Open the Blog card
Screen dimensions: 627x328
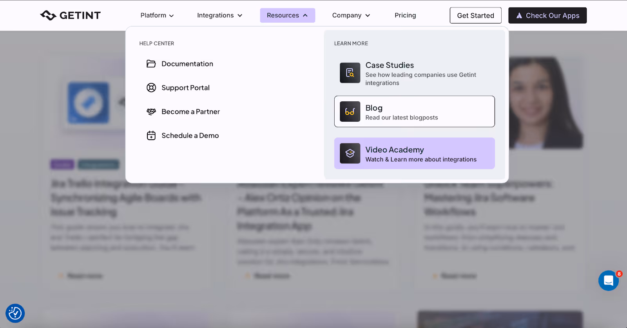(x=415, y=112)
